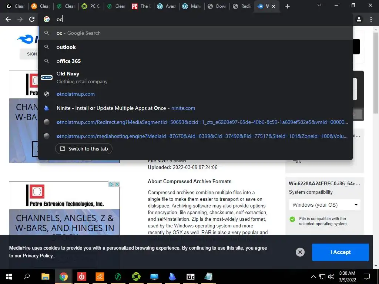Select the Ninite ninite.com suggestion
This screenshot has height=284, width=379.
click(195, 108)
